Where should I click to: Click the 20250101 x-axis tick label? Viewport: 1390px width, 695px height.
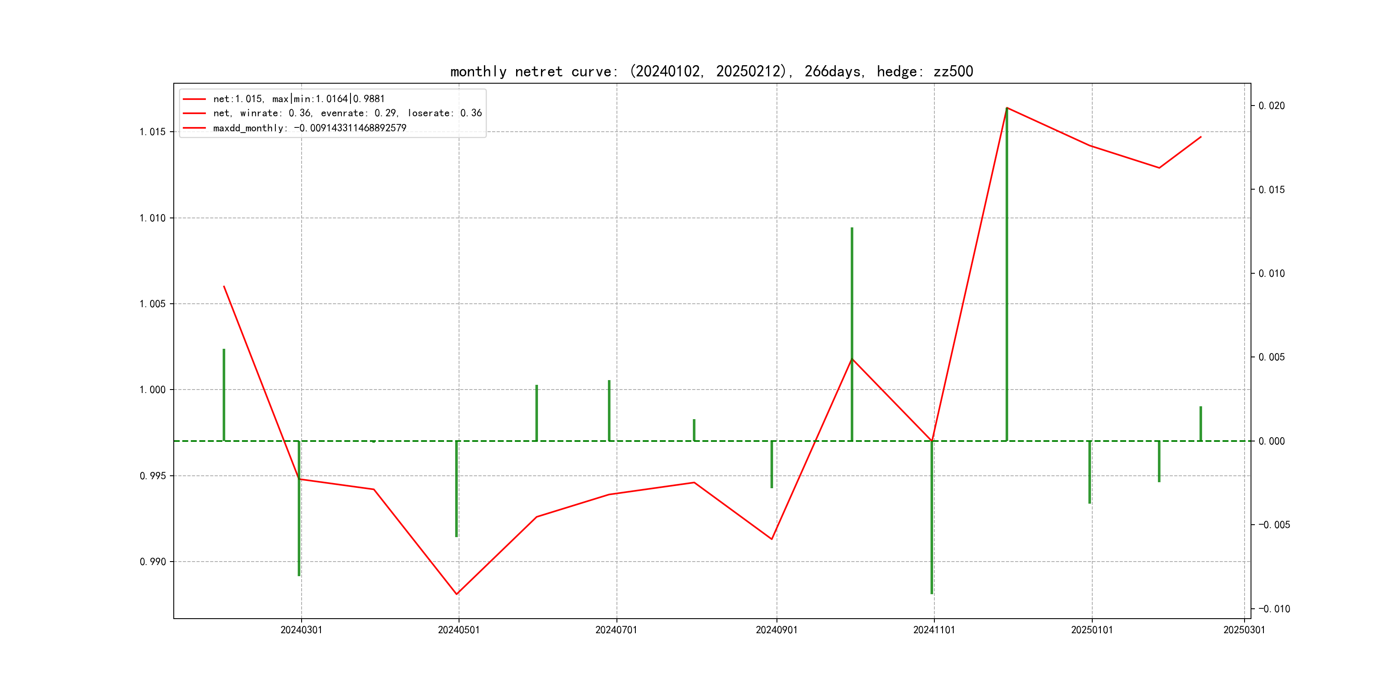[x=1091, y=630]
